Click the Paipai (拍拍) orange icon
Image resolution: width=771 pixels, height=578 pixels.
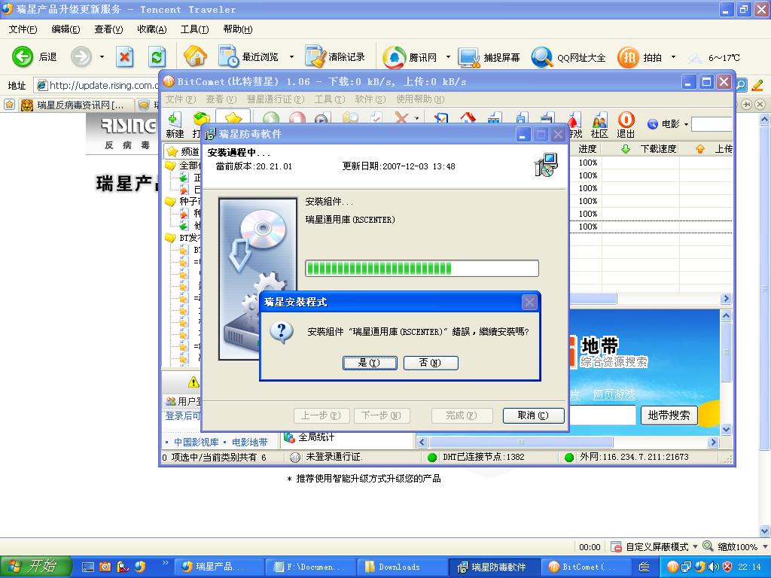[x=628, y=57]
